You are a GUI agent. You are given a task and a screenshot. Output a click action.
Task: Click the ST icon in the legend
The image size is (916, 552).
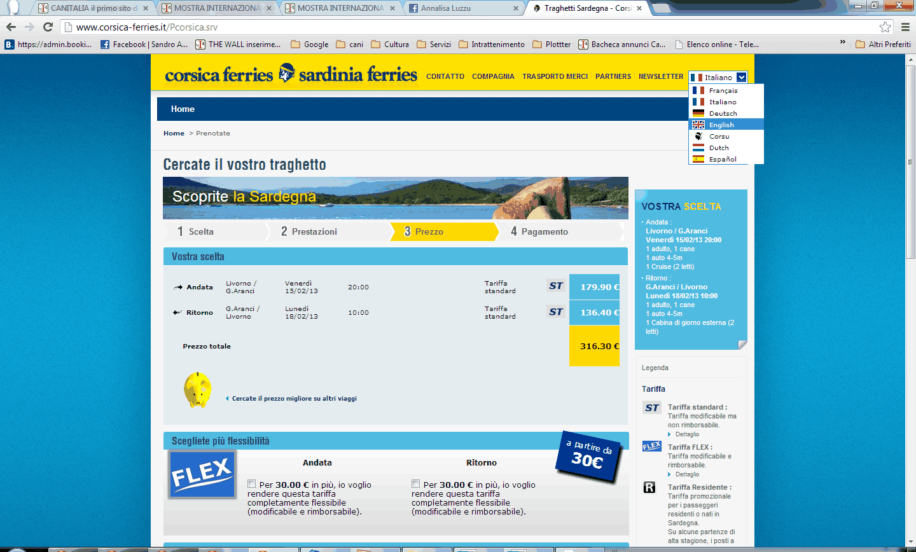pyautogui.click(x=652, y=408)
